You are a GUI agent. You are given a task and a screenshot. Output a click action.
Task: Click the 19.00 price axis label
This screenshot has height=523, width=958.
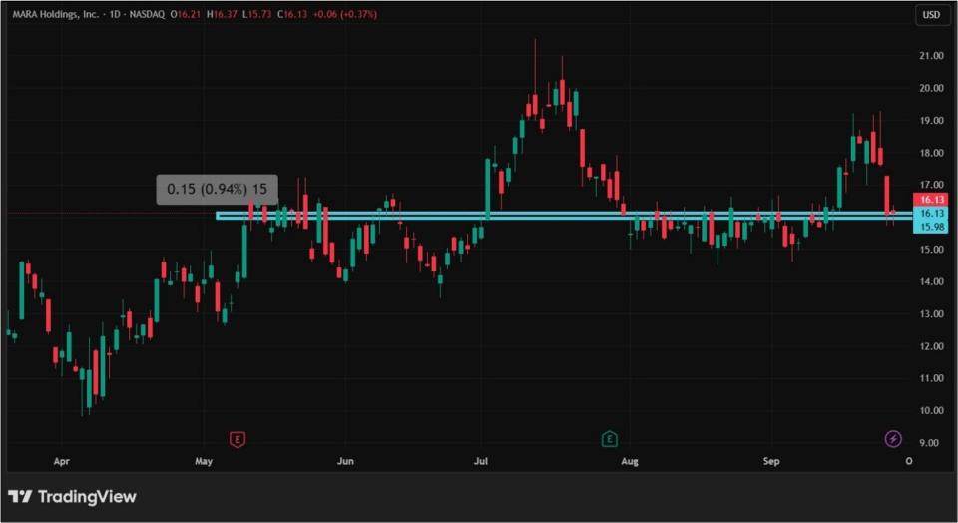pyautogui.click(x=932, y=121)
